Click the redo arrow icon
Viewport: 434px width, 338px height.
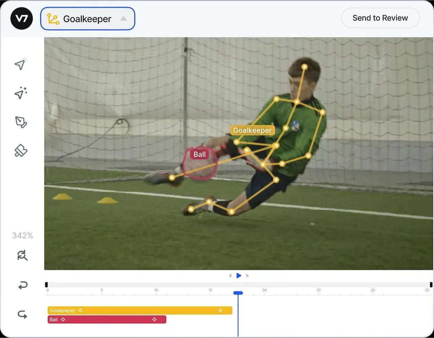click(x=22, y=315)
